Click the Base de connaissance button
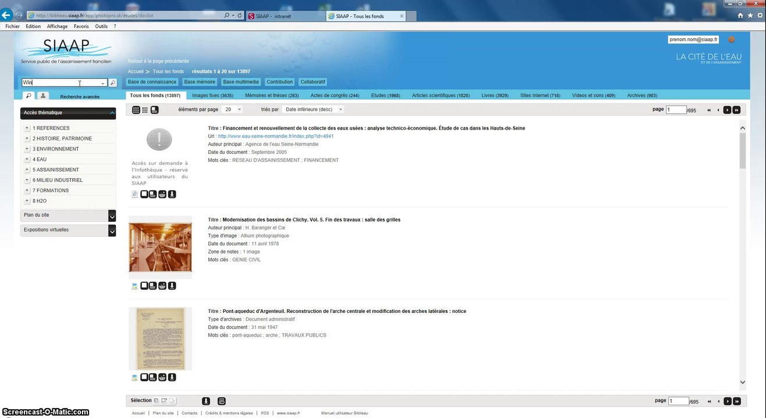This screenshot has height=418, width=766. coord(152,82)
